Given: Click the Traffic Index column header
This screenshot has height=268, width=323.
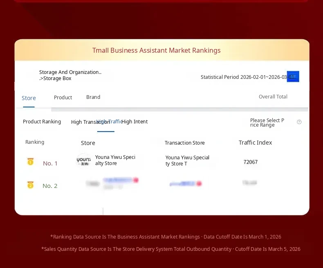Looking at the screenshot, I should click(255, 143).
